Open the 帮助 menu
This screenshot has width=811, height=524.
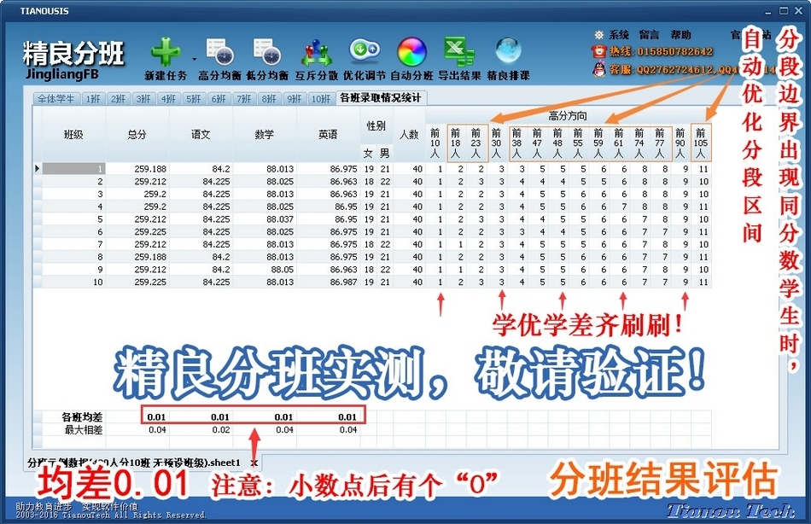coord(681,34)
